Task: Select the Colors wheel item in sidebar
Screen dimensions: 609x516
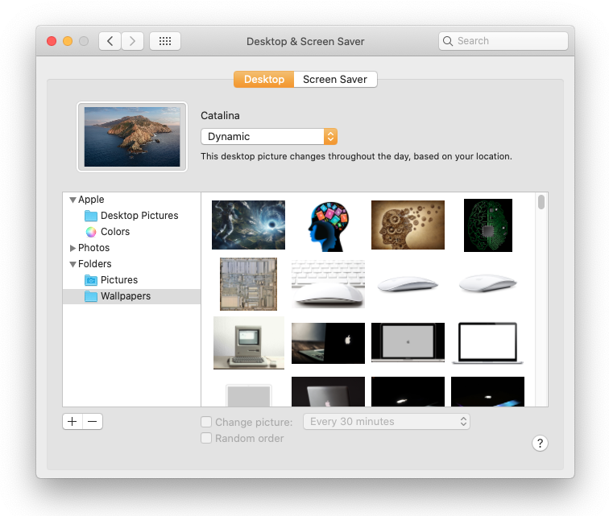Action: coord(114,232)
